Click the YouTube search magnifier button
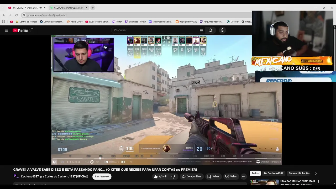 tap(211, 30)
